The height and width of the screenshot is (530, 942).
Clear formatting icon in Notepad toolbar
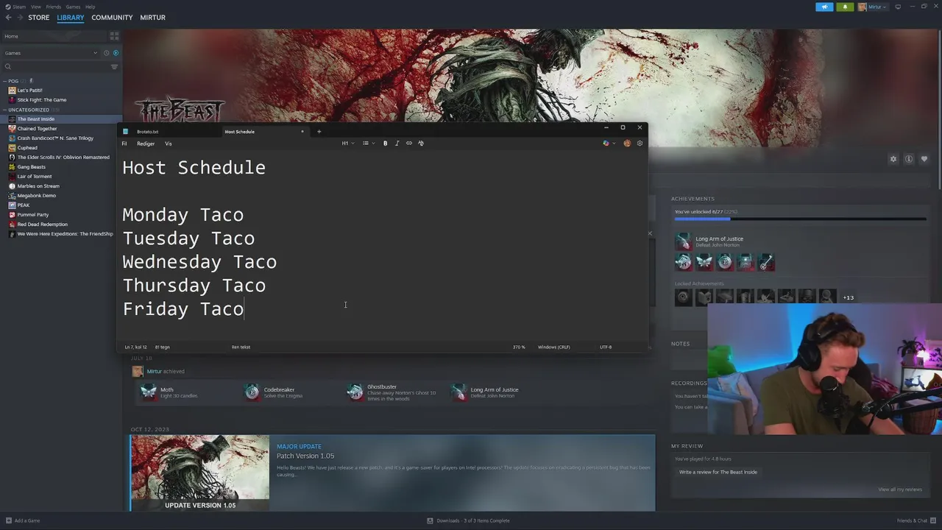click(x=421, y=144)
